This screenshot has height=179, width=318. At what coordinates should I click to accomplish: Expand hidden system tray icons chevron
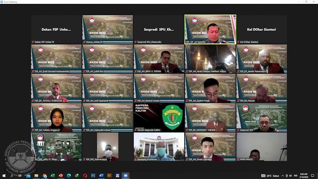tap(283, 176)
